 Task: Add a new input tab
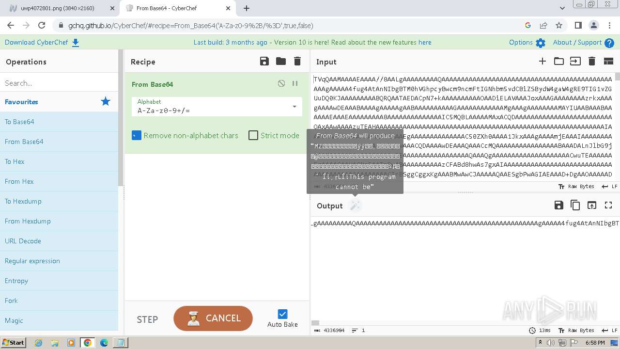[x=542, y=61]
